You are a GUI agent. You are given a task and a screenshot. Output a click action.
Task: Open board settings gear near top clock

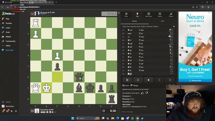click(119, 13)
